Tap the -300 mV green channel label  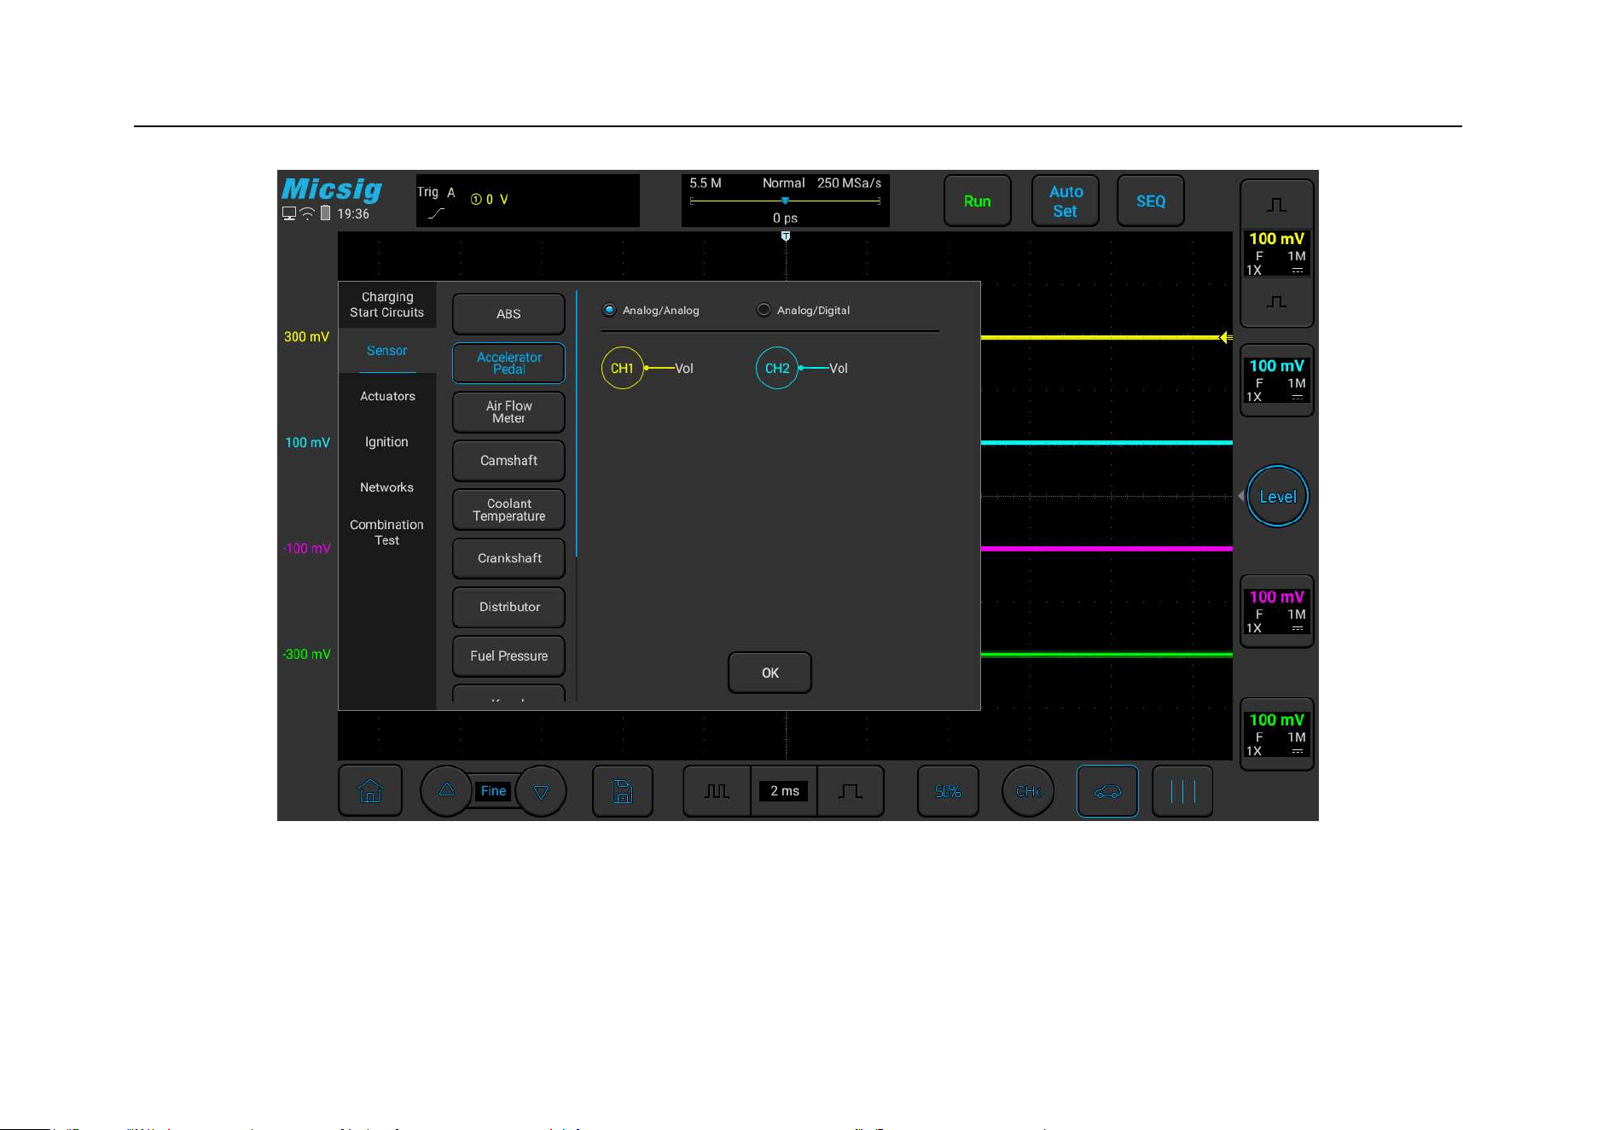[306, 655]
